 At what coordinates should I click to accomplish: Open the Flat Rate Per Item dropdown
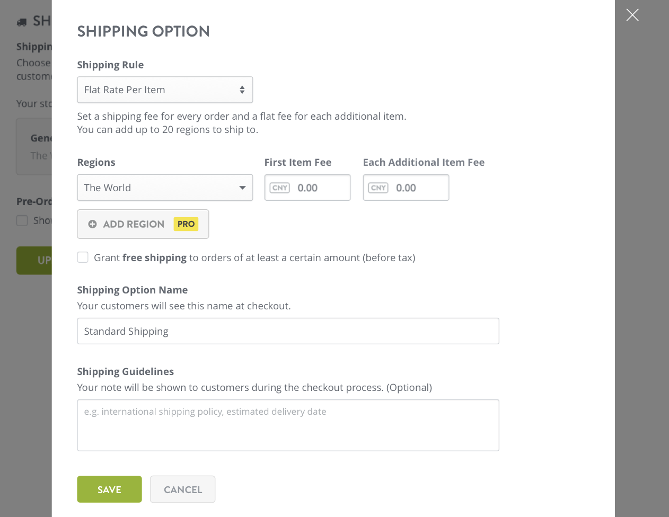click(x=165, y=90)
